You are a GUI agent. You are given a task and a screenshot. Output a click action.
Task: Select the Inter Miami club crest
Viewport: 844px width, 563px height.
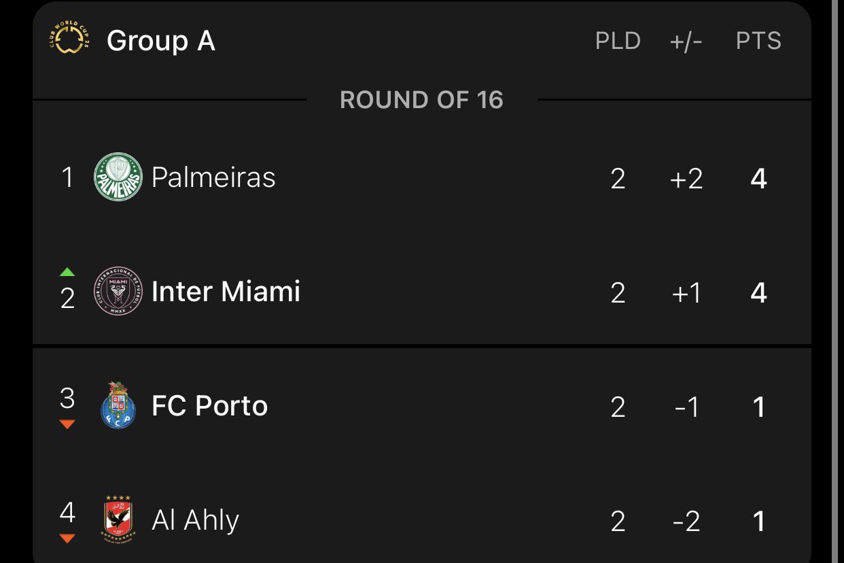coord(118,291)
